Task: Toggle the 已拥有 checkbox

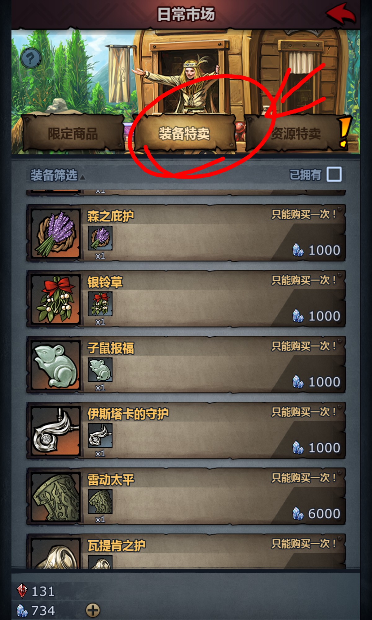Action: [334, 174]
